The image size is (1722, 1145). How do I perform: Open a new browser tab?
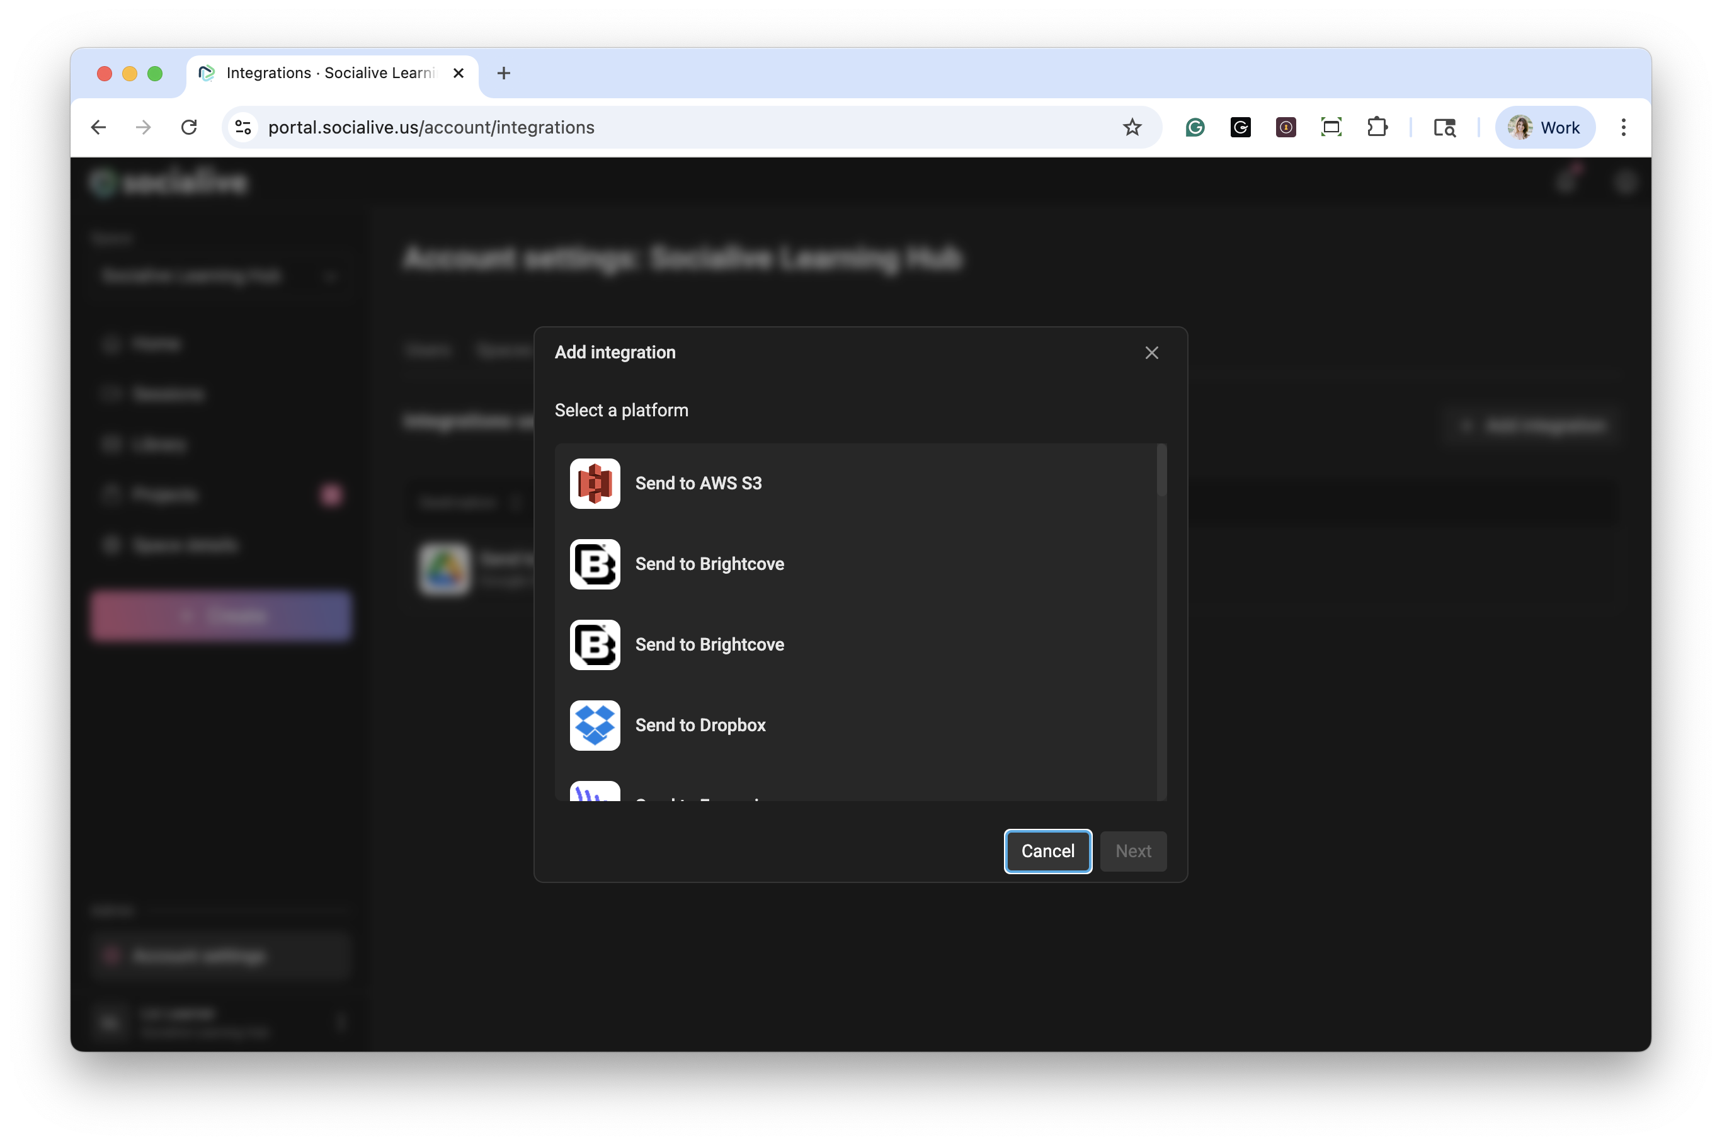pos(503,73)
